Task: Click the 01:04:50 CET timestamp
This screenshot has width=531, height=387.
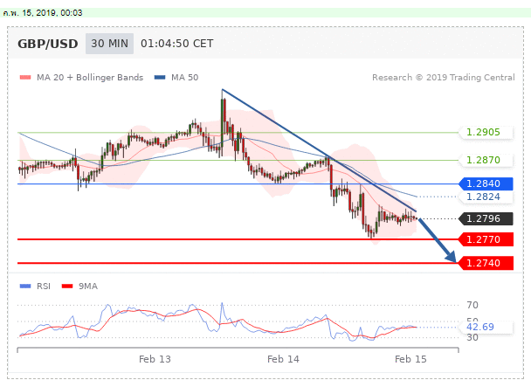Action: (177, 44)
